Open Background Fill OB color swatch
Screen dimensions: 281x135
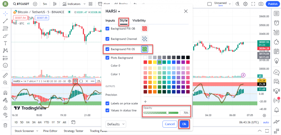point(145,28)
